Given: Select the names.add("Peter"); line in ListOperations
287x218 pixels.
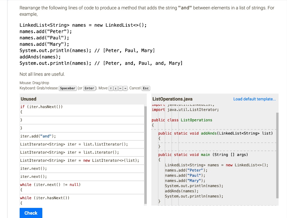Looking at the screenshot, I should (185, 170).
